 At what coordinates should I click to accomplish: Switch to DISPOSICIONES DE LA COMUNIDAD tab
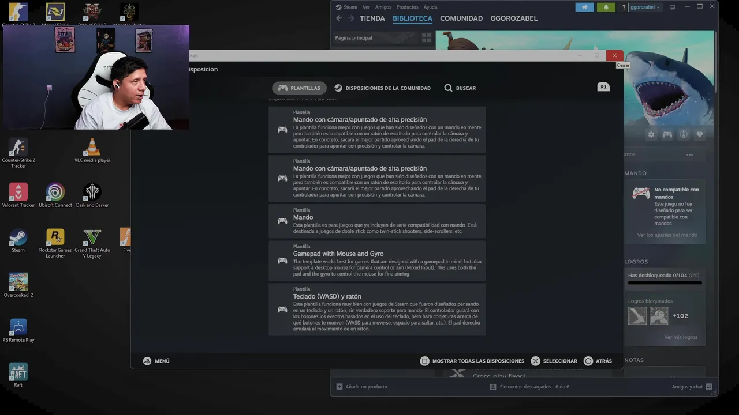pyautogui.click(x=382, y=88)
